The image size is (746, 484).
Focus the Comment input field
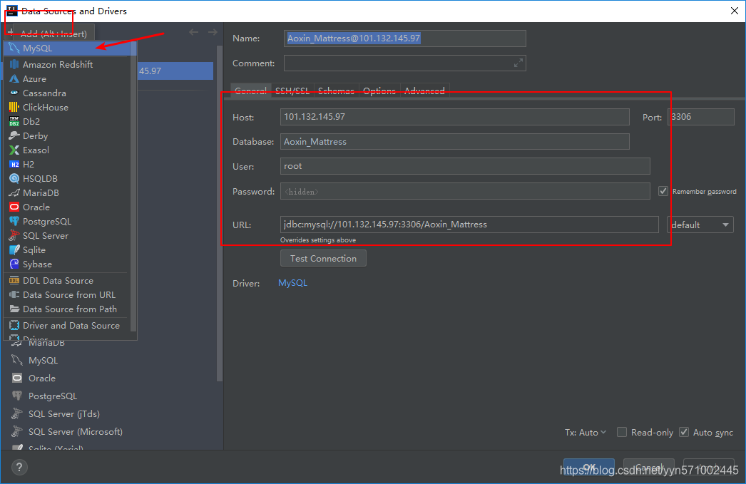click(405, 63)
